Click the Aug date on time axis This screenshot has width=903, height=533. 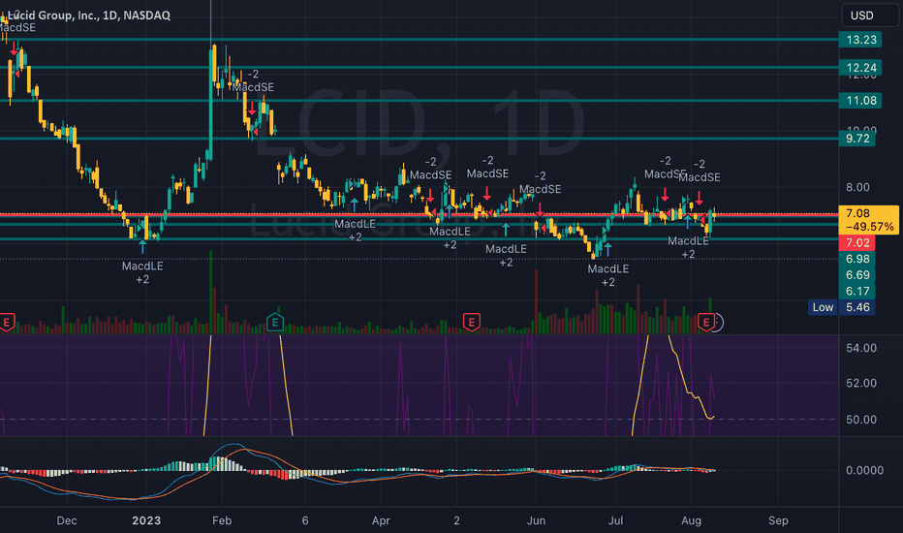click(x=691, y=520)
